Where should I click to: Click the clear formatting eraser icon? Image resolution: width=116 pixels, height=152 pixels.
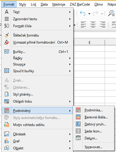[x=7, y=42]
